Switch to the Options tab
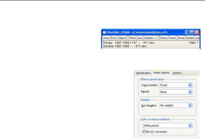 (177, 73)
